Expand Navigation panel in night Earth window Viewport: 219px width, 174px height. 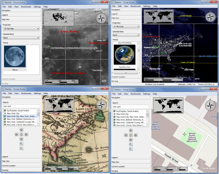click(126, 10)
